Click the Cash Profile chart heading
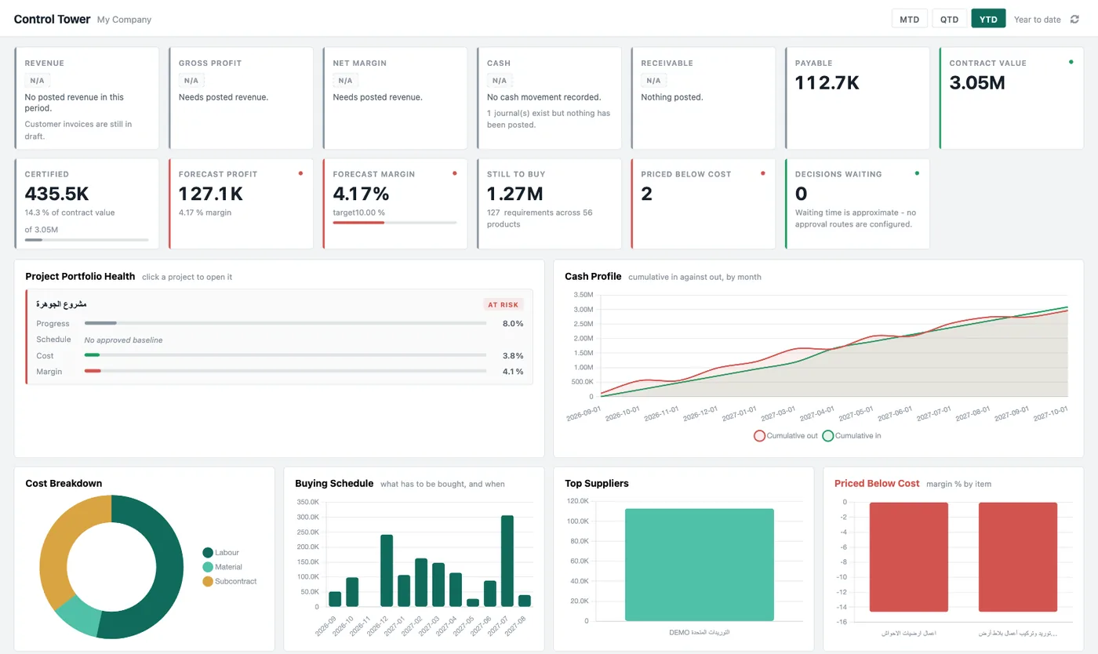The image size is (1098, 654). pyautogui.click(x=593, y=276)
